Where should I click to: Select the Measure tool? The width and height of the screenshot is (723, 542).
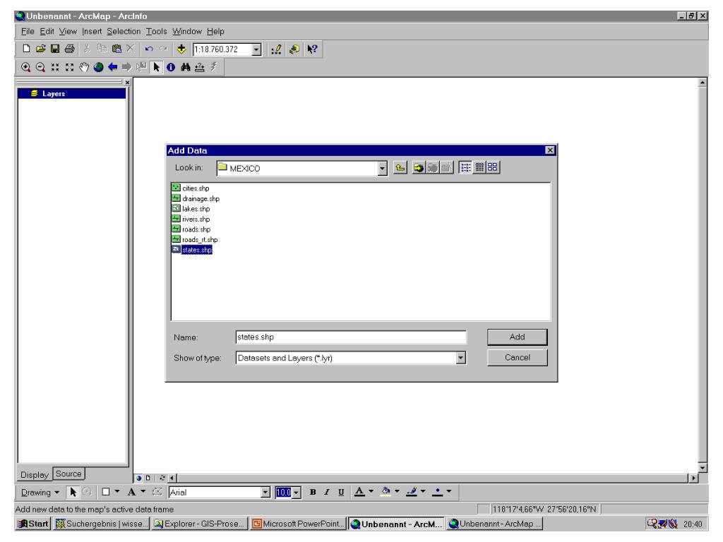[200, 67]
